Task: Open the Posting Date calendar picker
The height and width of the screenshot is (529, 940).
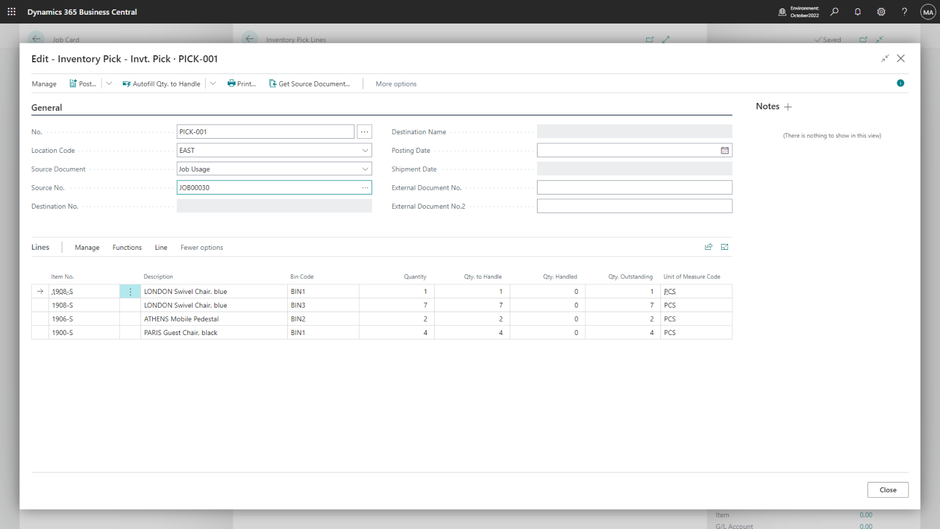Action: (724, 150)
